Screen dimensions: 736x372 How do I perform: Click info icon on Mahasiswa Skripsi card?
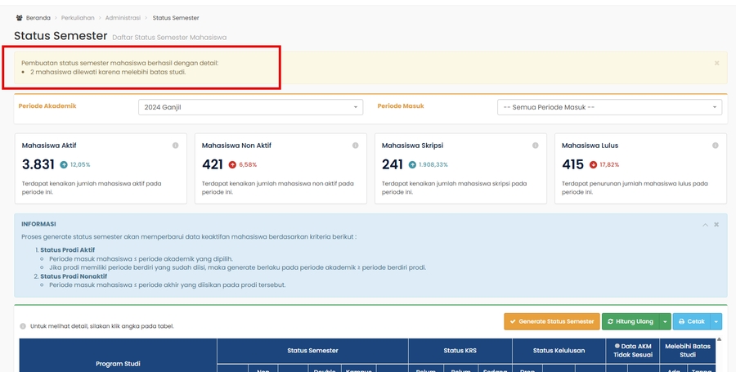pos(535,146)
